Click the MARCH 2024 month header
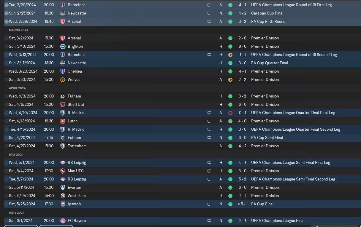This screenshot has height=227, width=361. [x=18, y=30]
